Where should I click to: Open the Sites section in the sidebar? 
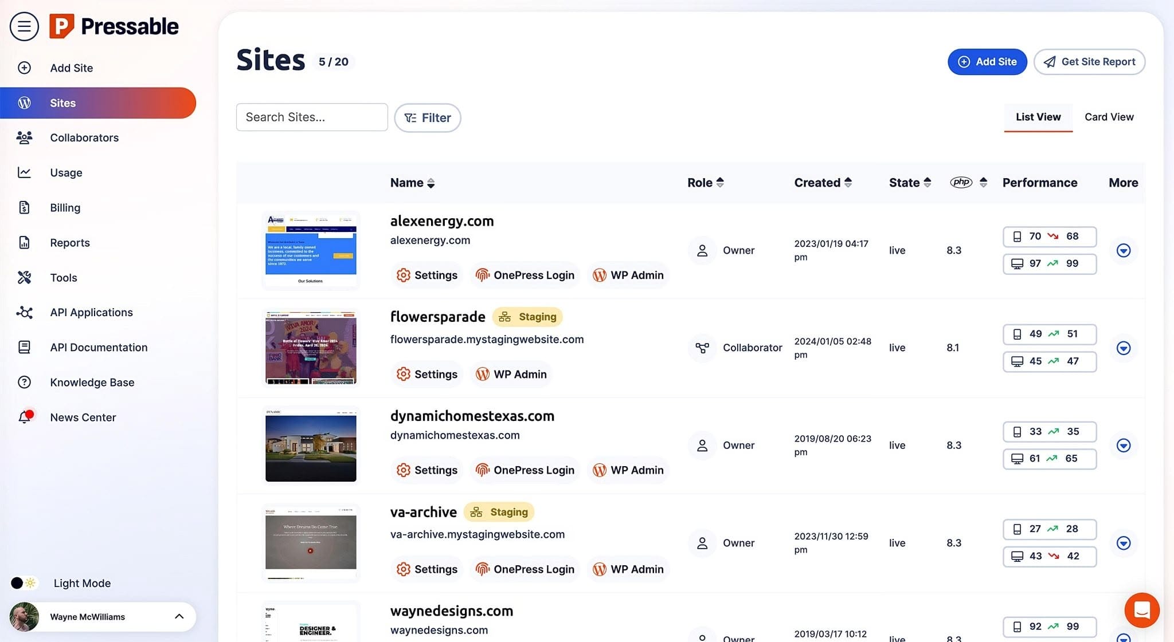click(x=62, y=103)
